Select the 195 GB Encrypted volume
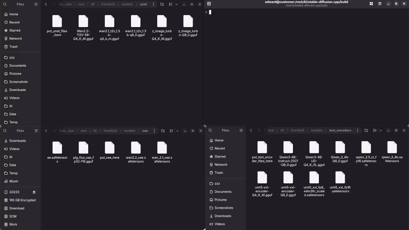Viewport: 409px width, 230px height. [x=22, y=200]
